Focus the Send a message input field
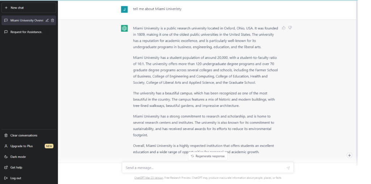 click(x=205, y=168)
